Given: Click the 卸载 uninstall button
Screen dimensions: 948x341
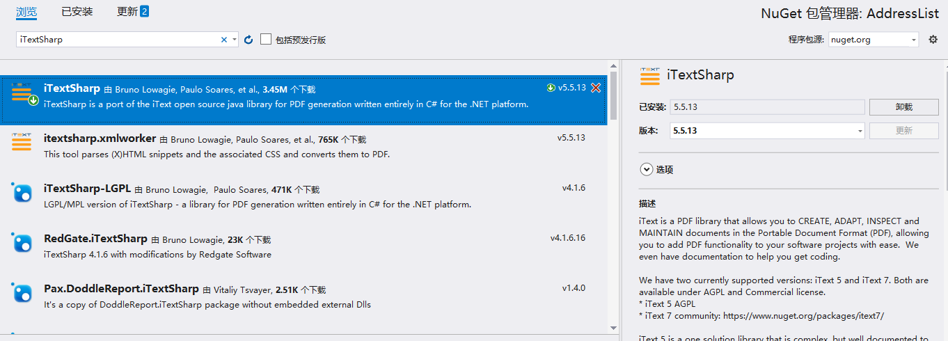Looking at the screenshot, I should 903,107.
